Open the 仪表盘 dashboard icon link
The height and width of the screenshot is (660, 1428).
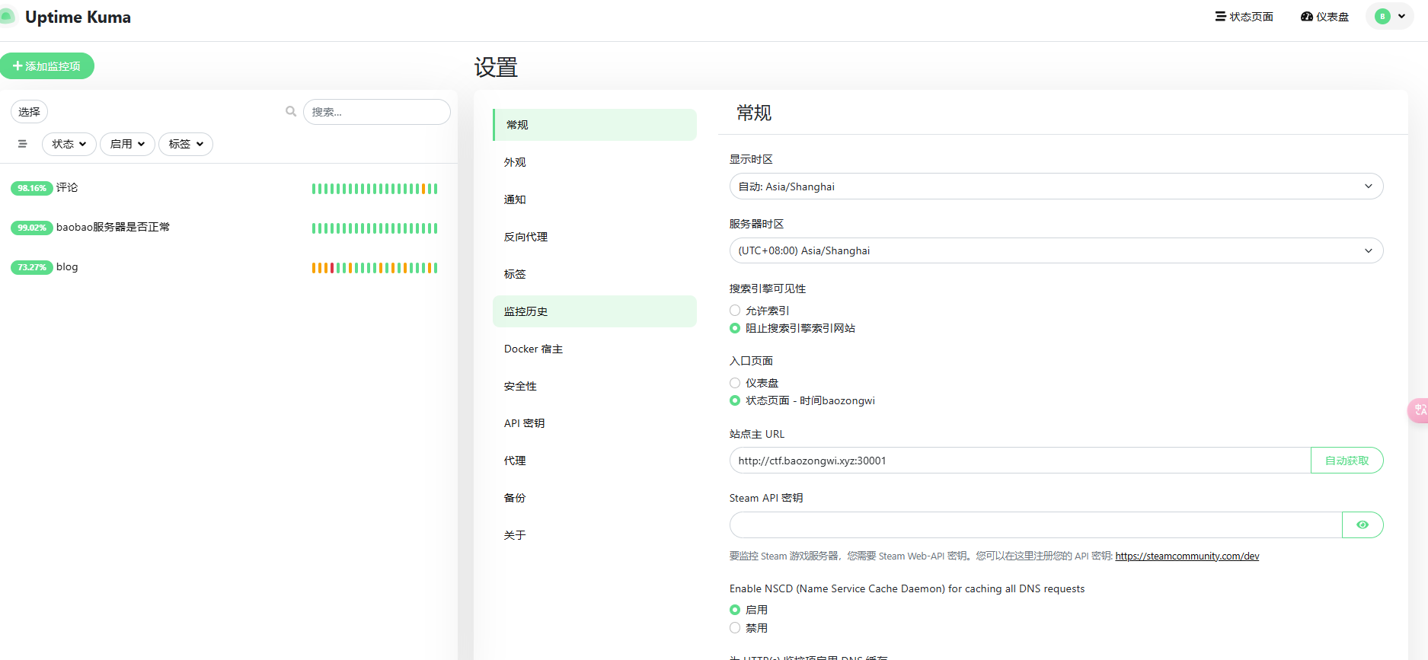[x=1324, y=17]
